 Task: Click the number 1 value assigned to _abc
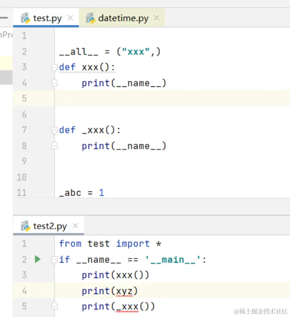click(101, 193)
